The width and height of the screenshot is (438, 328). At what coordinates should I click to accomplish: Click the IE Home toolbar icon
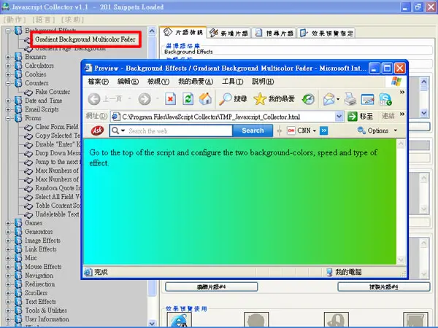click(x=205, y=98)
